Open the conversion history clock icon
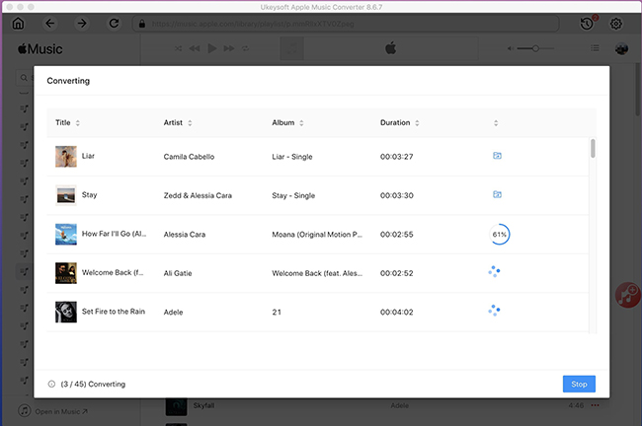The width and height of the screenshot is (642, 426). tap(588, 24)
